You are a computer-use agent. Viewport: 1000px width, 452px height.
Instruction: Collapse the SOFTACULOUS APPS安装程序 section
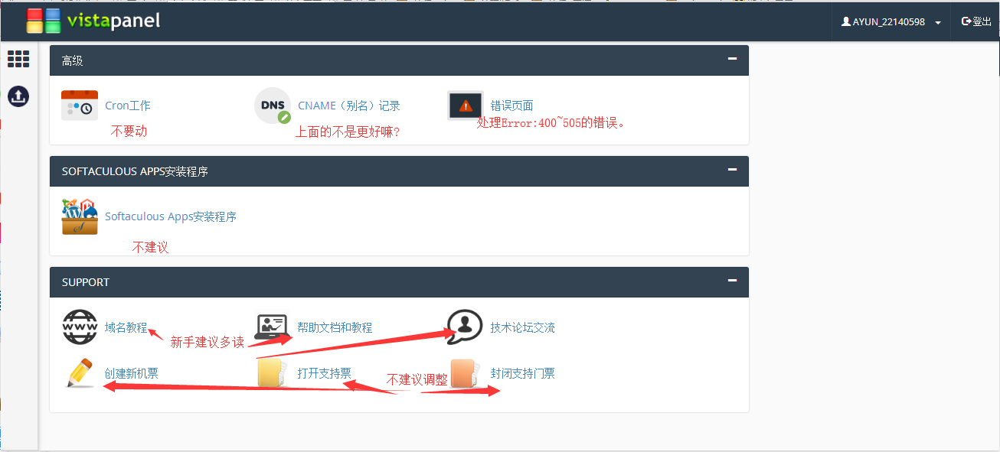[x=733, y=170]
